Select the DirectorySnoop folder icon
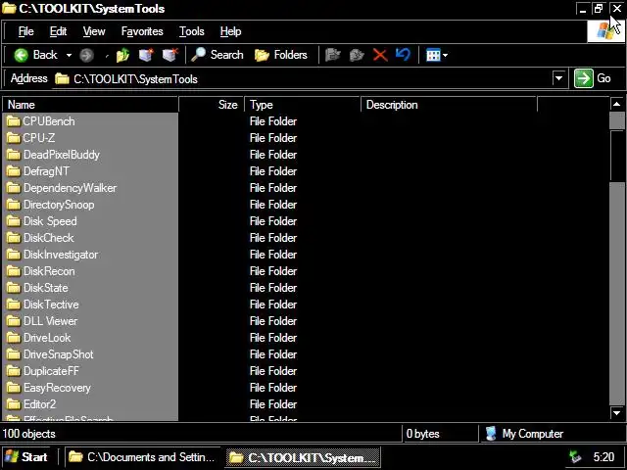The image size is (627, 470). point(13,205)
